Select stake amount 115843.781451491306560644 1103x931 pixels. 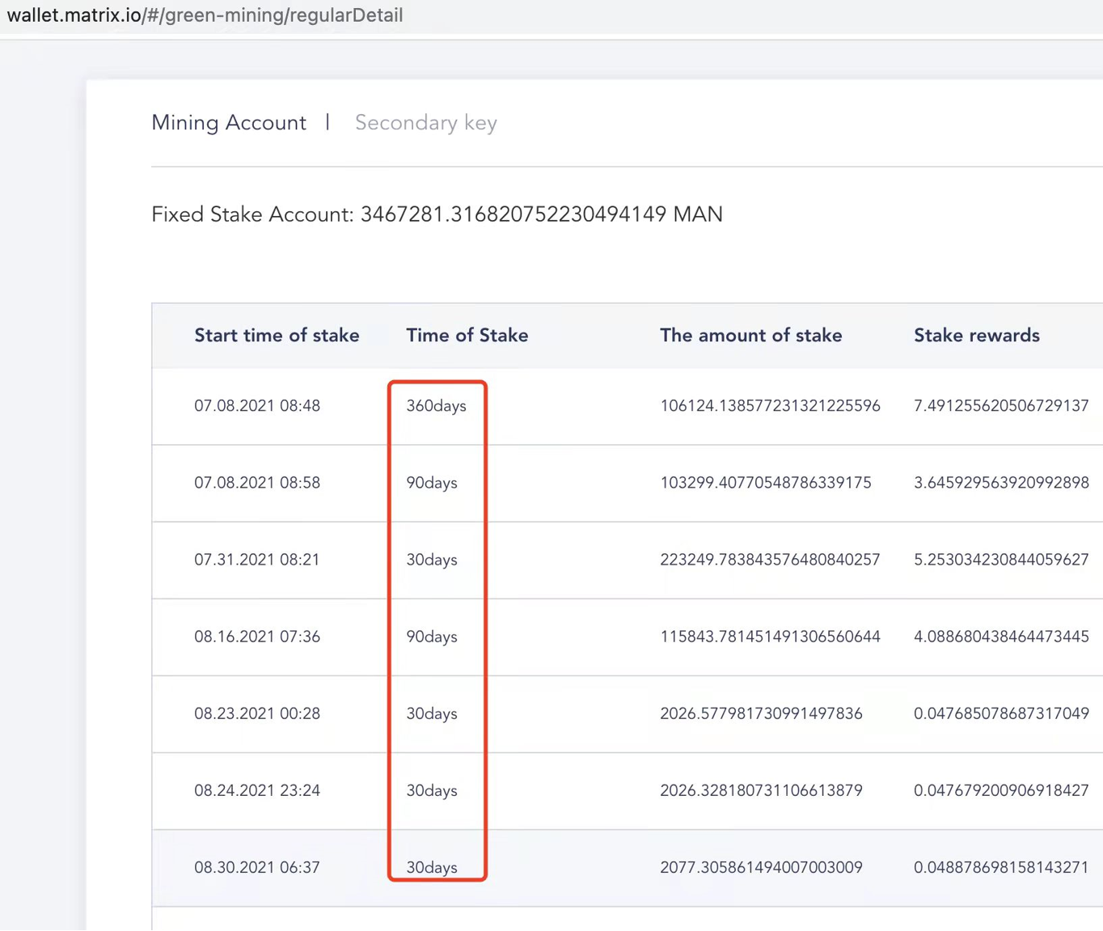tap(770, 637)
